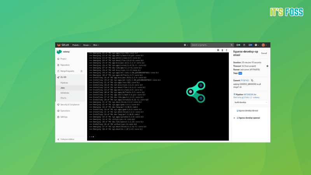Copy the commit SHA to clipboard

(252, 80)
